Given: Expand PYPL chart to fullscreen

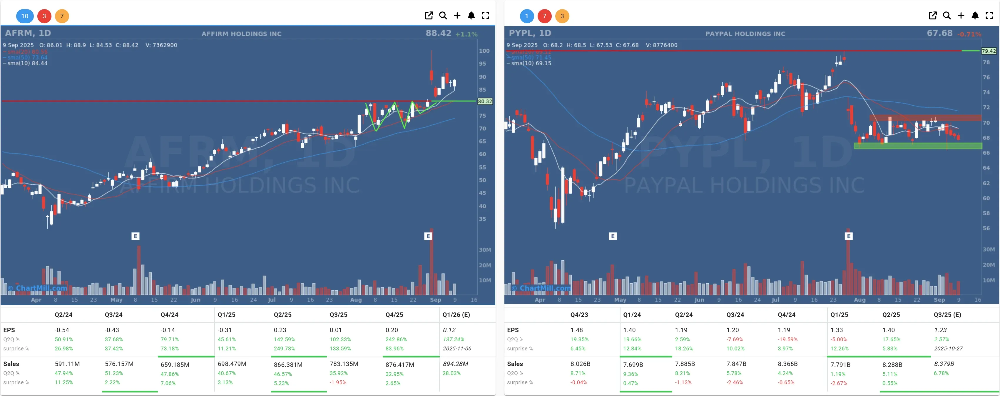Looking at the screenshot, I should [989, 16].
